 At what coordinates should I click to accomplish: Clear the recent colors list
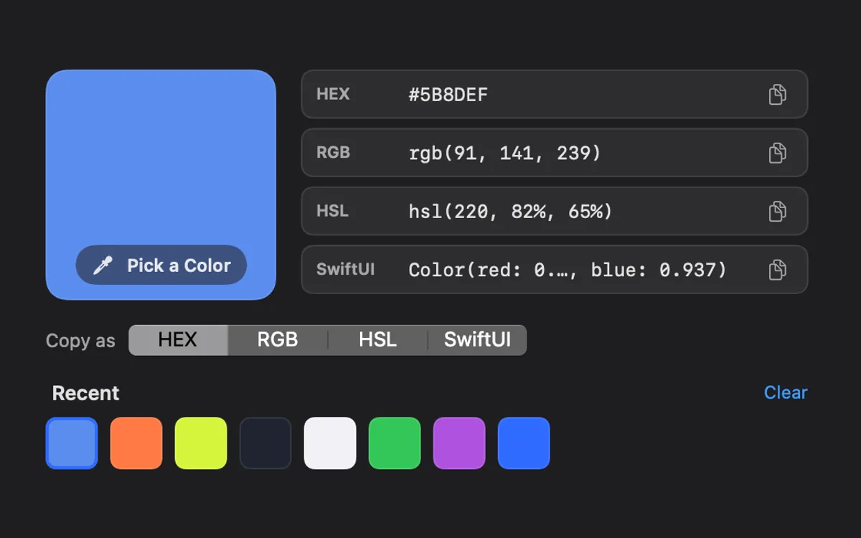(786, 392)
